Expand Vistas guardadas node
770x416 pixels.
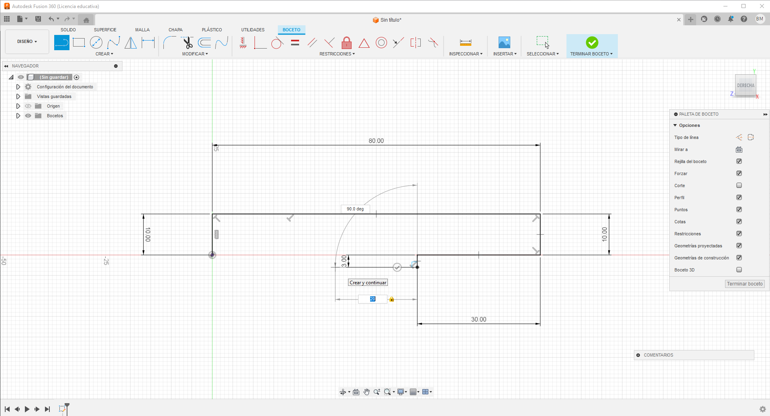18,96
